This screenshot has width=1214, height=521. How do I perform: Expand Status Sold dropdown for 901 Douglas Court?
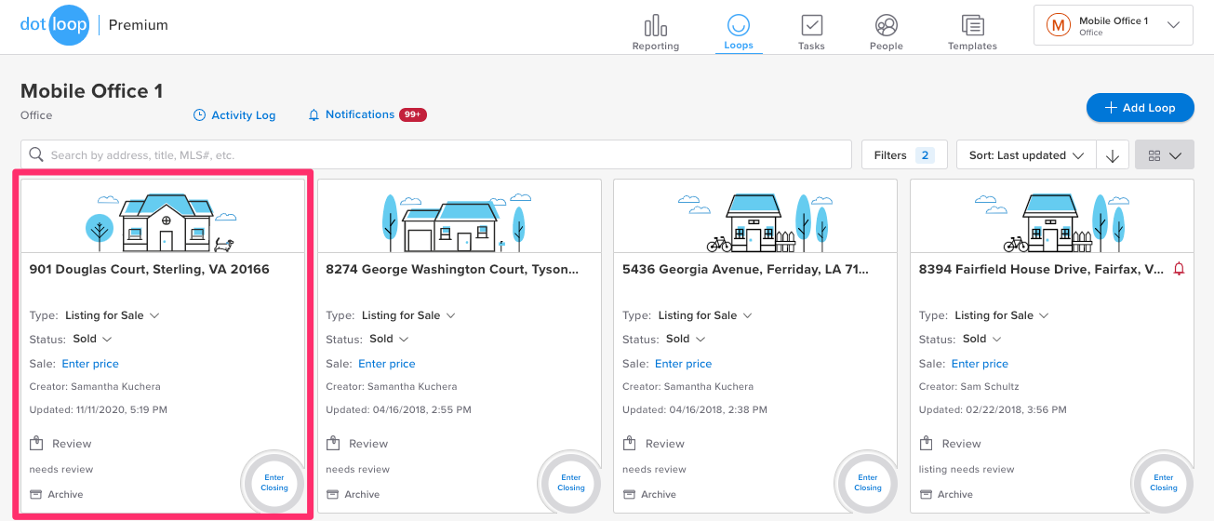92,339
